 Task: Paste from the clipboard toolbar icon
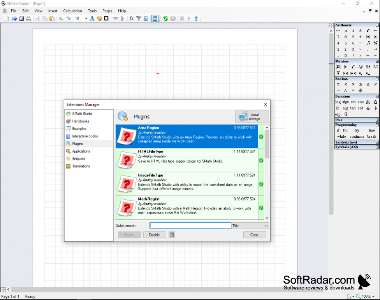pyautogui.click(x=52, y=18)
